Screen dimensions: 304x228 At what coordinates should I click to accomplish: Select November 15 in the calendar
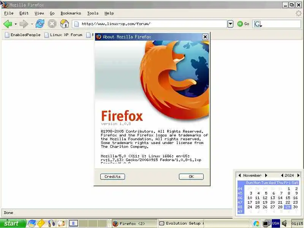tap(288, 198)
